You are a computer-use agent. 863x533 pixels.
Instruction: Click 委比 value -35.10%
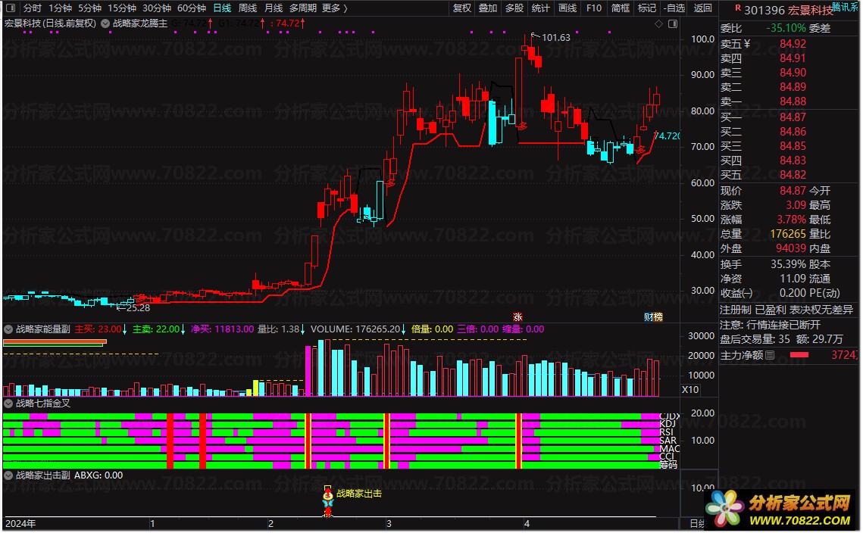(x=786, y=28)
